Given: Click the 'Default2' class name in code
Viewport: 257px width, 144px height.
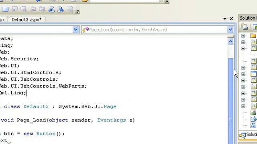Looking at the screenshot, I should click(x=36, y=106).
